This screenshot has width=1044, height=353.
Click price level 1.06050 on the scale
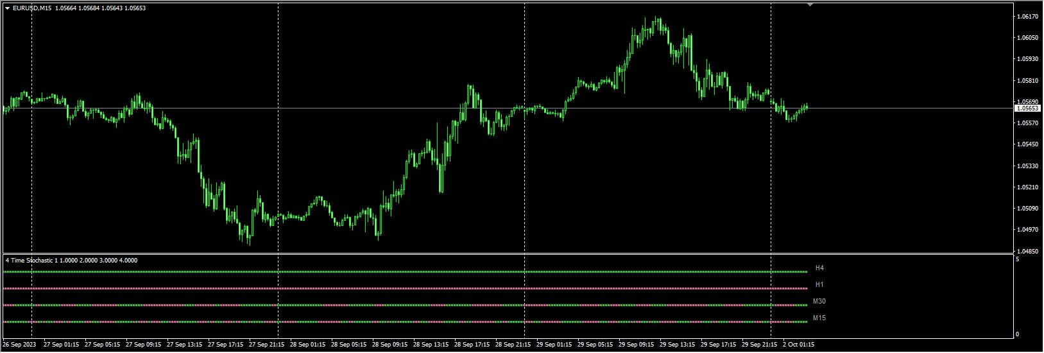pos(1028,38)
